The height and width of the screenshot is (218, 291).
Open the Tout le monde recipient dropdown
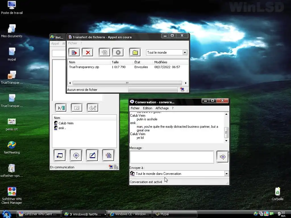185,53
